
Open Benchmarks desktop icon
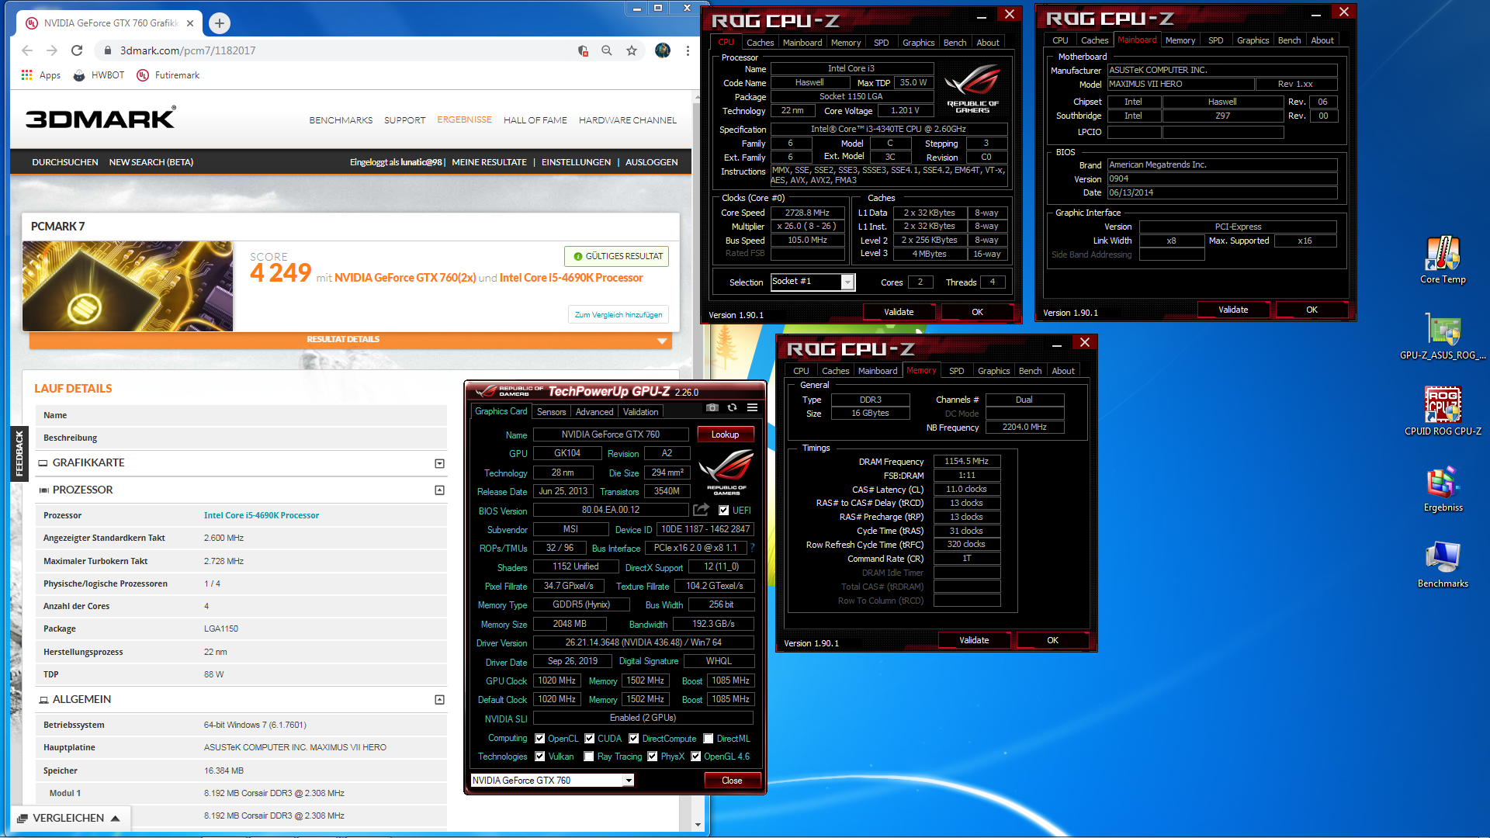click(x=1443, y=565)
